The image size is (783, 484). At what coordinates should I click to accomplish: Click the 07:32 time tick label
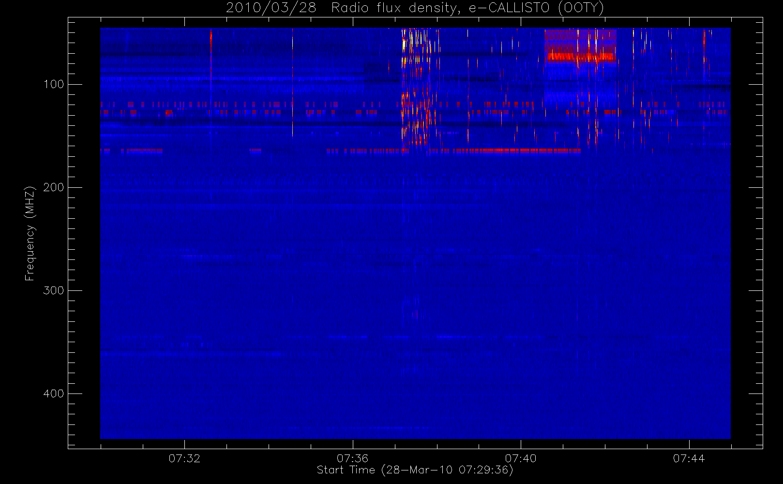(x=184, y=458)
